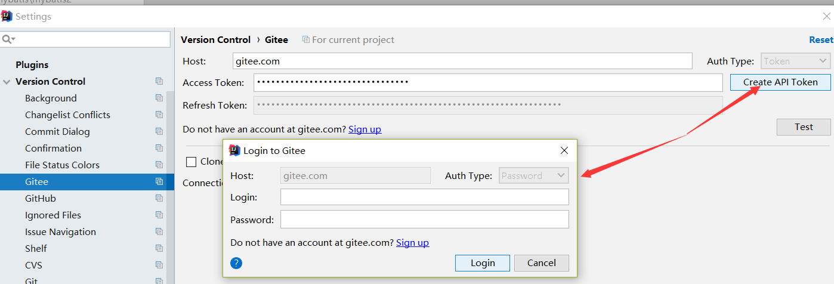Select the Issue Navigation settings item
This screenshot has height=284, width=834.
[60, 231]
